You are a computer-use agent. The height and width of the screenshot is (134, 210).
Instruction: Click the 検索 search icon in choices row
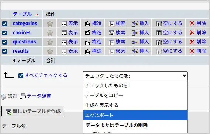click(x=111, y=33)
